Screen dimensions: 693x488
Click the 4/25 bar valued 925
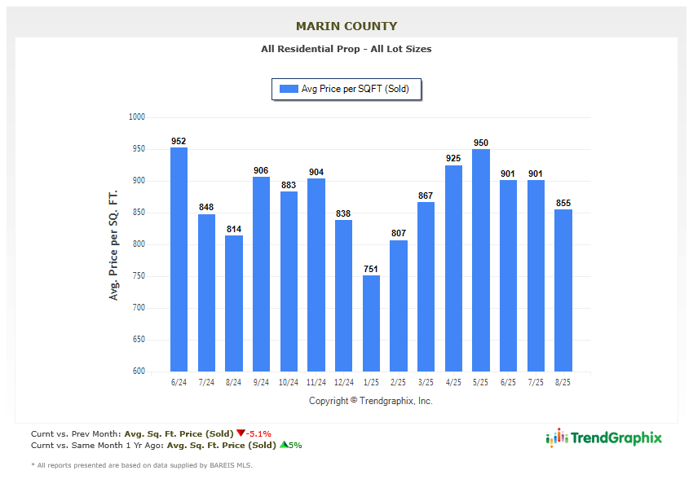[x=453, y=268]
